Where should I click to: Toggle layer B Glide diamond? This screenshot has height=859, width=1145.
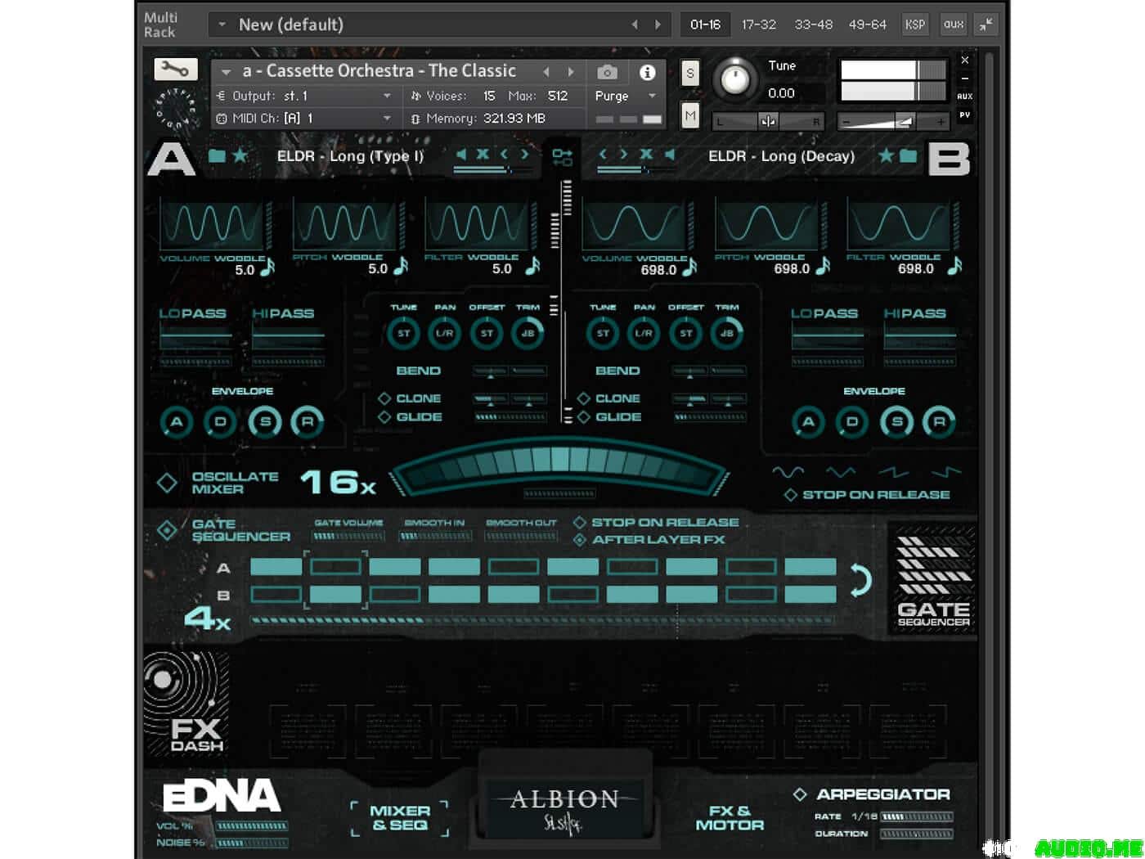pyautogui.click(x=583, y=417)
